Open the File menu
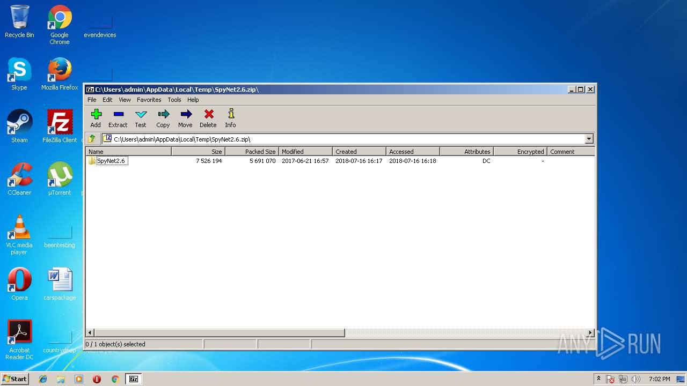This screenshot has width=687, height=386. tap(92, 100)
